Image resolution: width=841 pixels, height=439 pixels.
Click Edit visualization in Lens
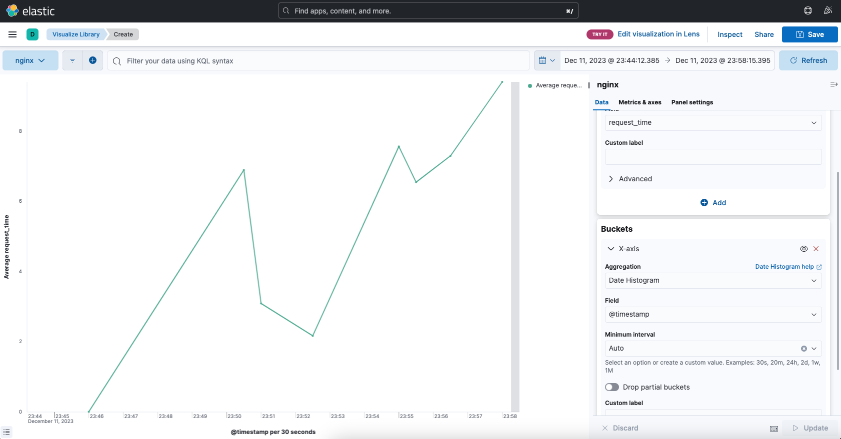tap(658, 34)
